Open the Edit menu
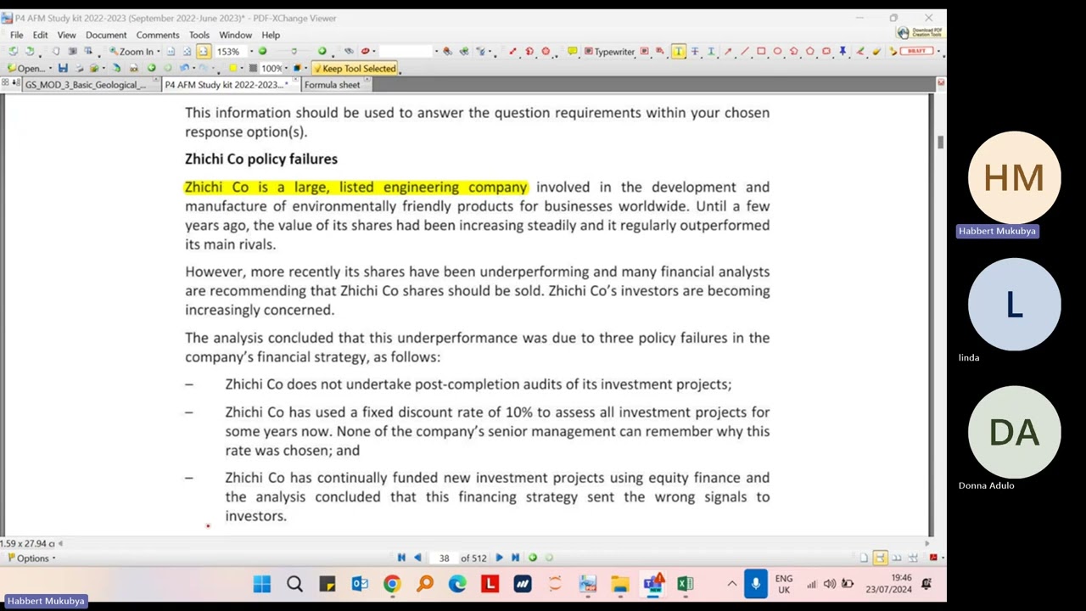 [x=40, y=35]
